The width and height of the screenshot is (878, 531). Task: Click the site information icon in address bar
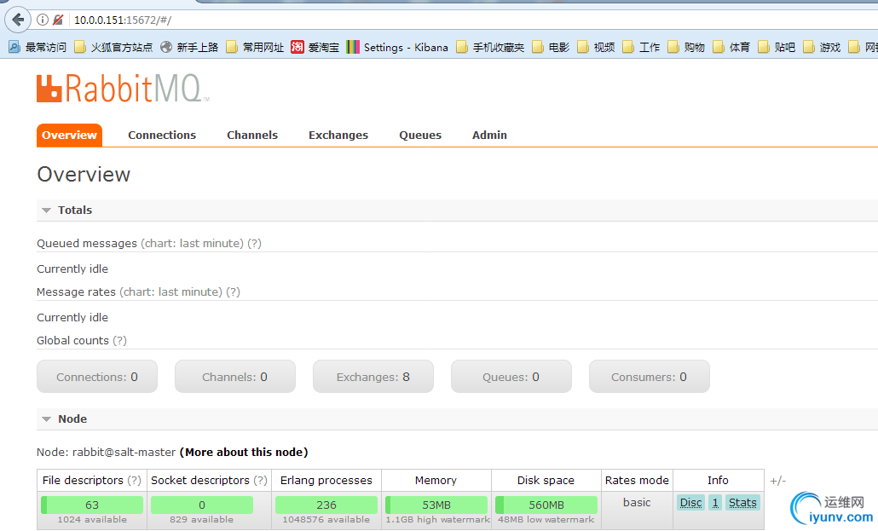click(43, 20)
